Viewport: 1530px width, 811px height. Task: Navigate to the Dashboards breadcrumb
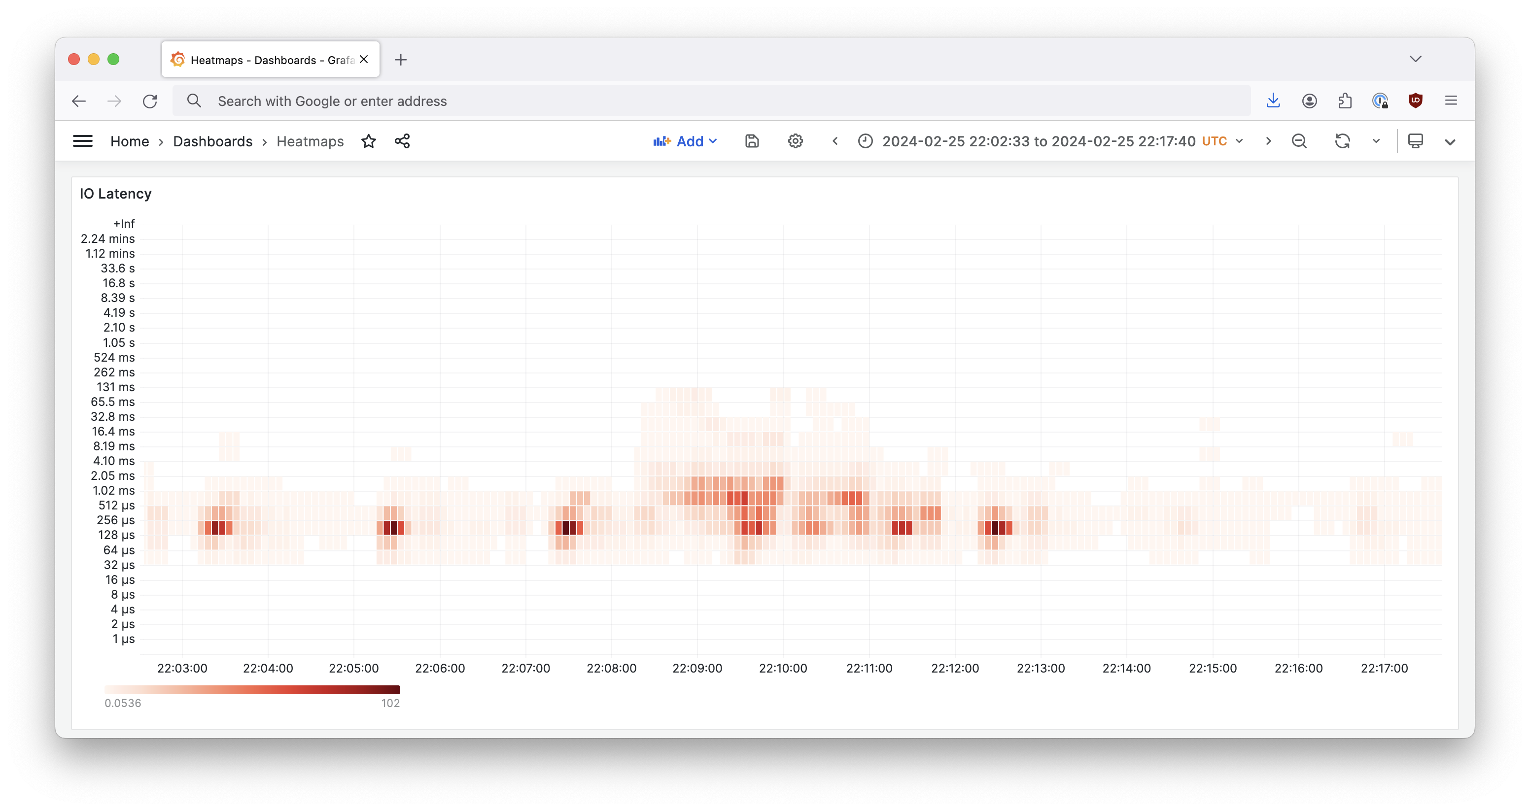pos(212,141)
